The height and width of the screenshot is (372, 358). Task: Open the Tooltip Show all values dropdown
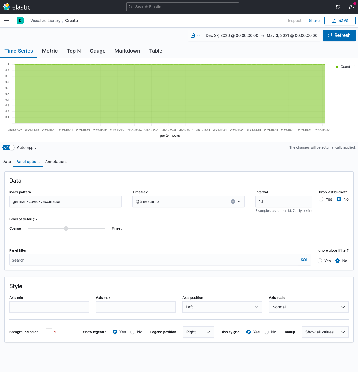click(x=325, y=332)
